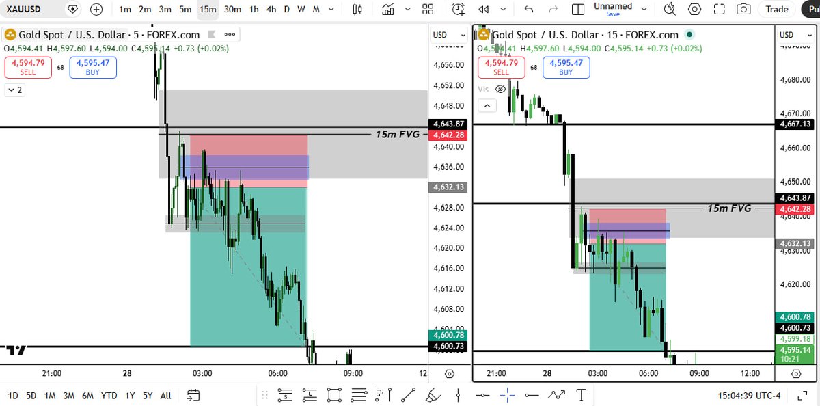This screenshot has width=820, height=406.
Task: Click the Trade button
Action: point(777,10)
